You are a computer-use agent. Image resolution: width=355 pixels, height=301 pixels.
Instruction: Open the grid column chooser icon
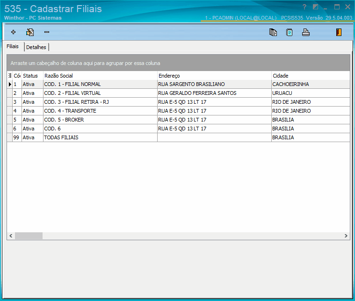10,76
